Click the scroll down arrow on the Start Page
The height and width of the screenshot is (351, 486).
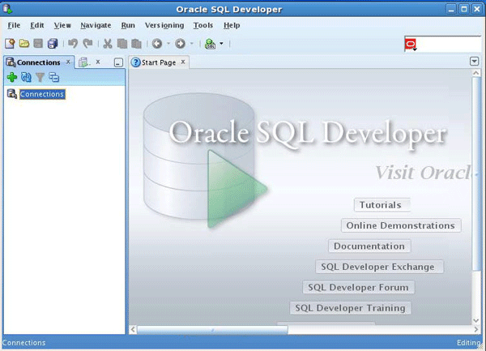click(475, 321)
